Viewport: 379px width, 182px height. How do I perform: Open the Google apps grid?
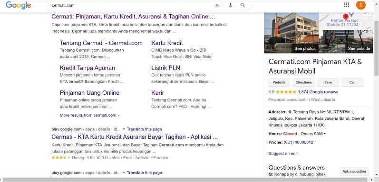[x=346, y=5]
